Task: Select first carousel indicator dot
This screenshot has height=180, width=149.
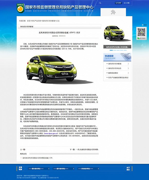Action: pos(111,50)
